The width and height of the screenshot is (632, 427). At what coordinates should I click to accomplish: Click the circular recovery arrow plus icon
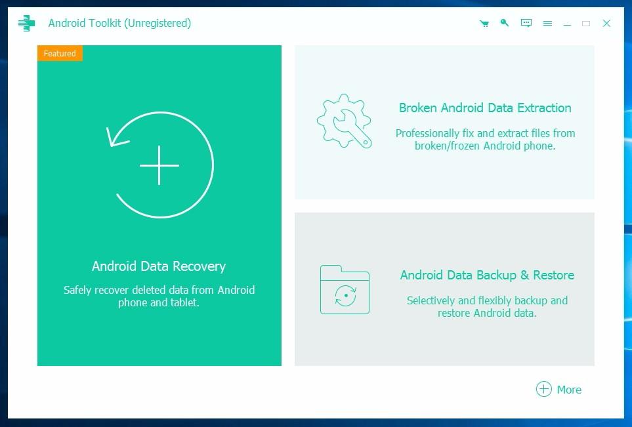159,165
